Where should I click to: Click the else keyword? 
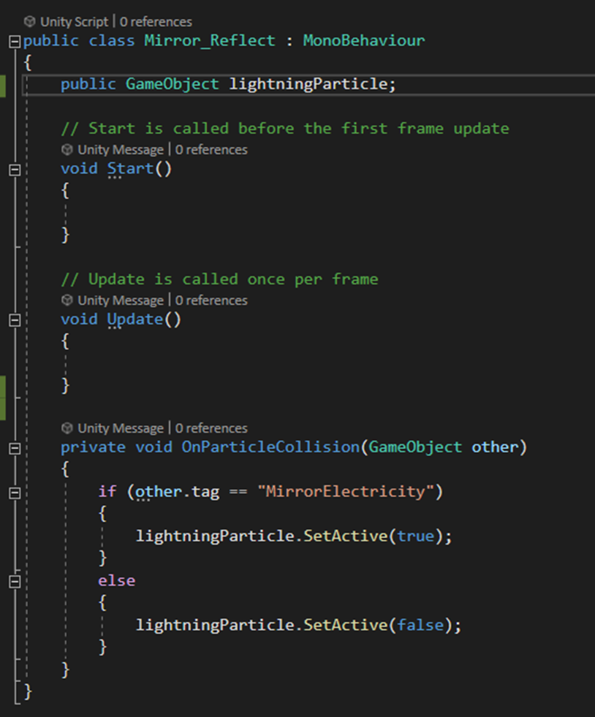point(117,581)
